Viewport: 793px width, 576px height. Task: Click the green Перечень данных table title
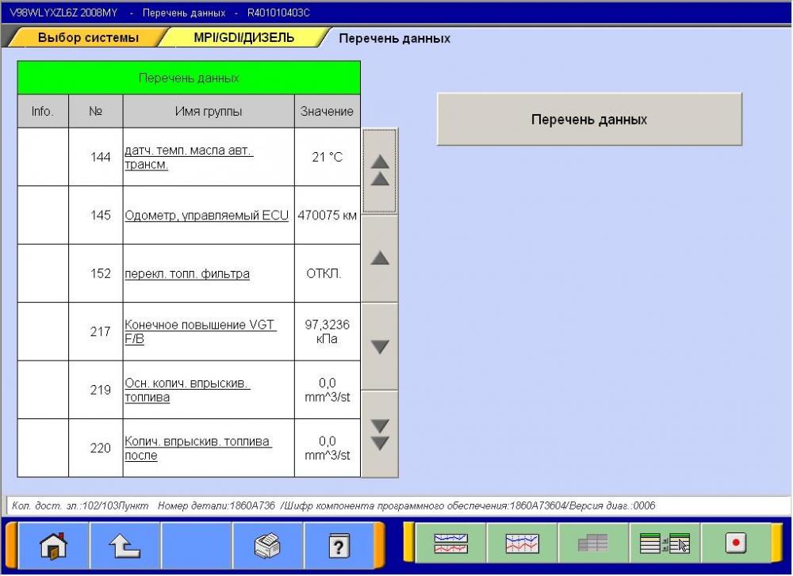click(x=189, y=78)
